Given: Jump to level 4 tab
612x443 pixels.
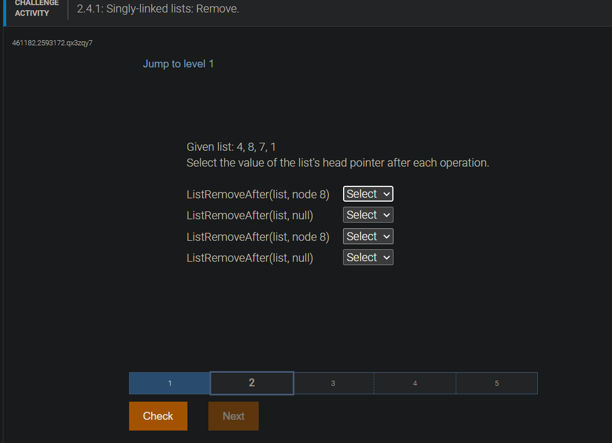Looking at the screenshot, I should [414, 383].
